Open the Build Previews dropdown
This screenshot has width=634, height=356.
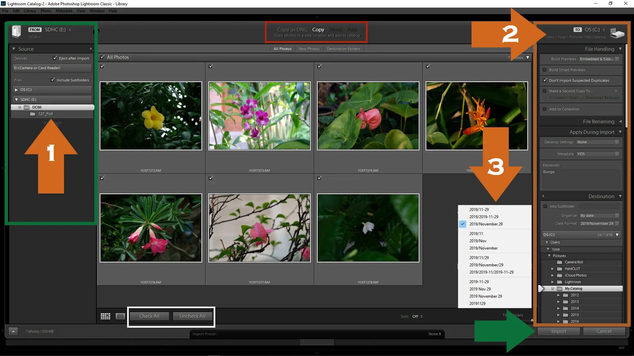click(x=599, y=59)
